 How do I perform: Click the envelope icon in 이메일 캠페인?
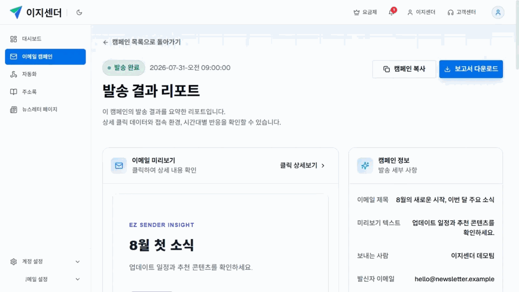tap(13, 57)
